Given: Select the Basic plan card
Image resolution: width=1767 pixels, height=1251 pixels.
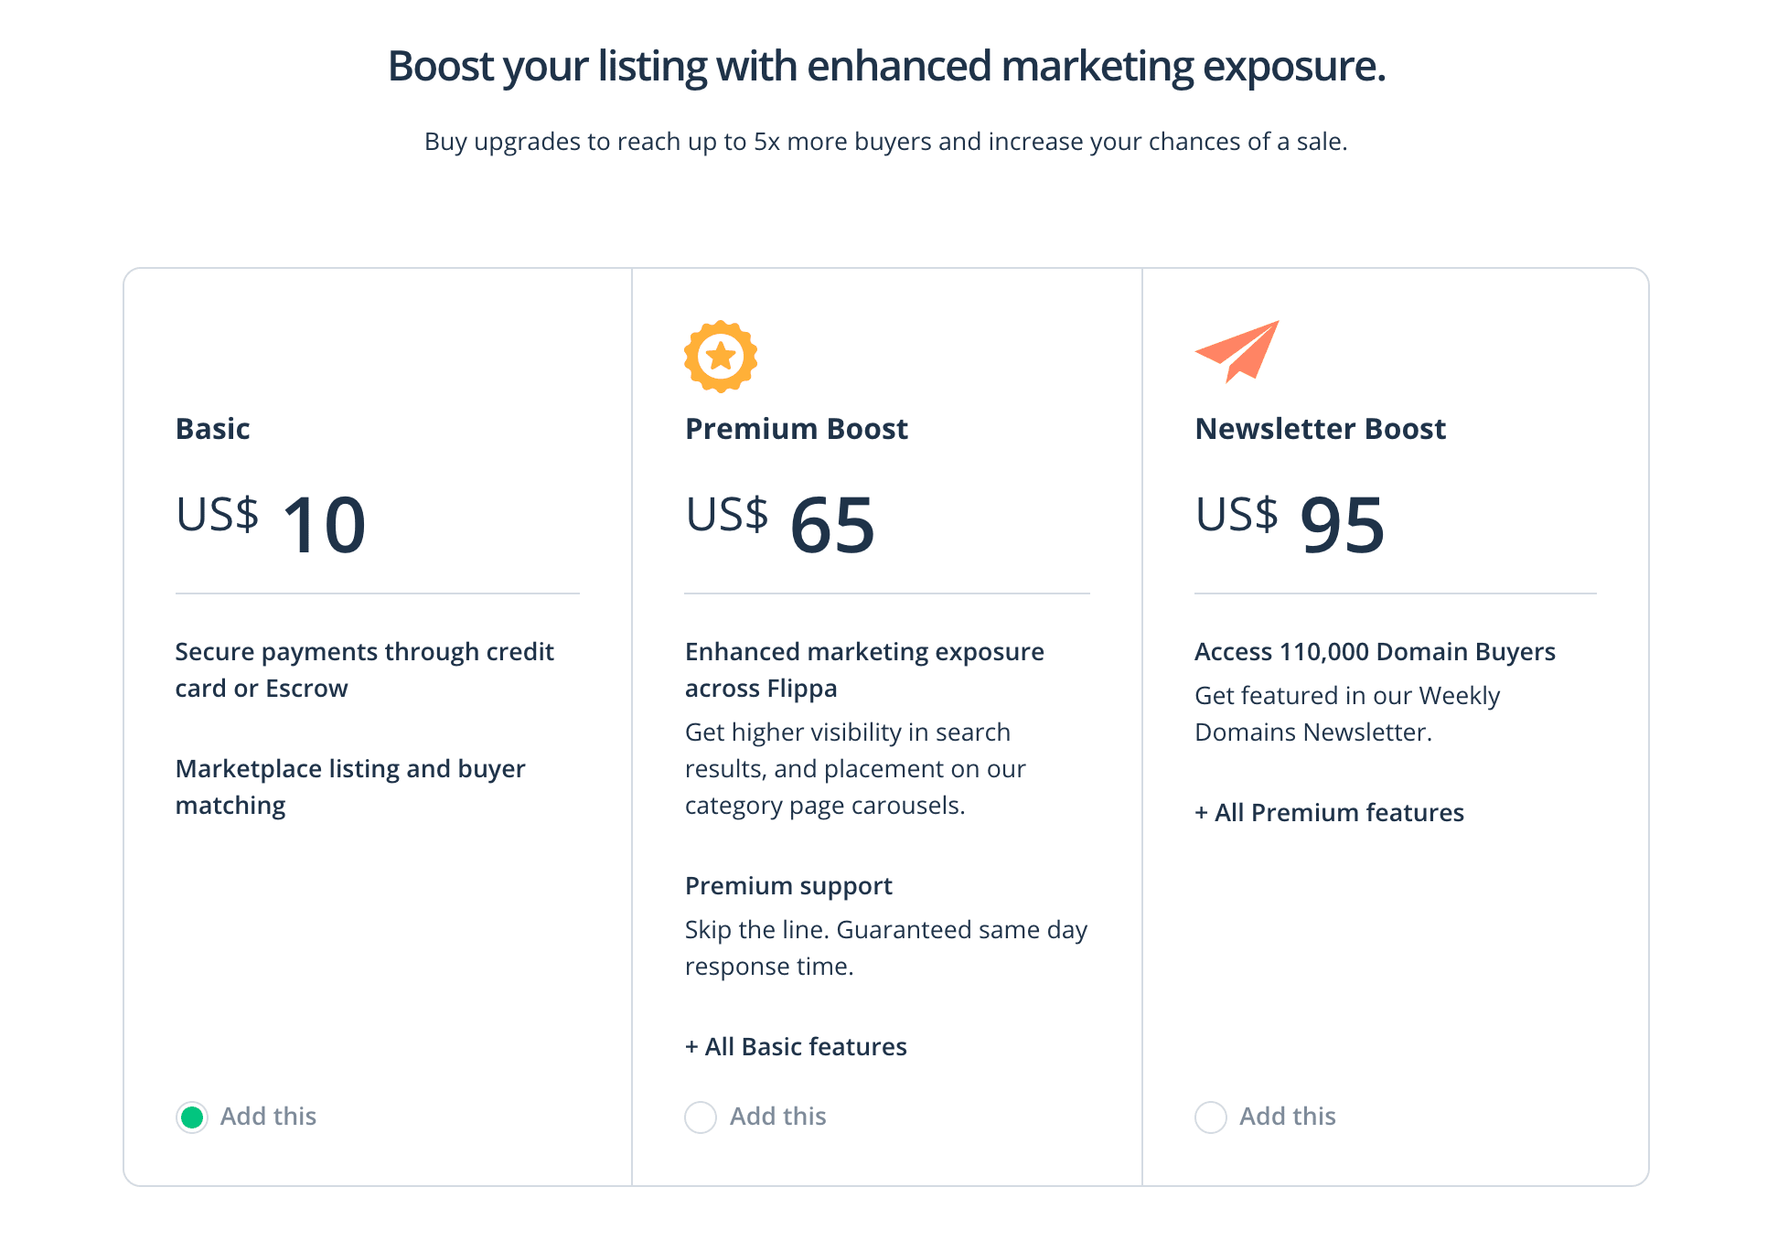Looking at the screenshot, I should pos(377,722).
